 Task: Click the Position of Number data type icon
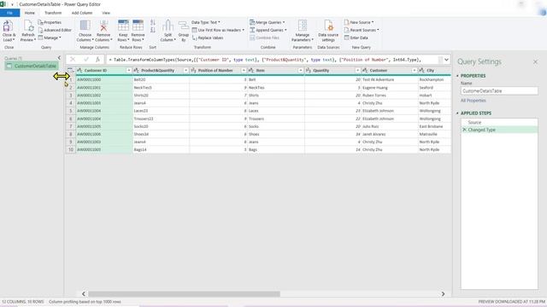click(194, 70)
